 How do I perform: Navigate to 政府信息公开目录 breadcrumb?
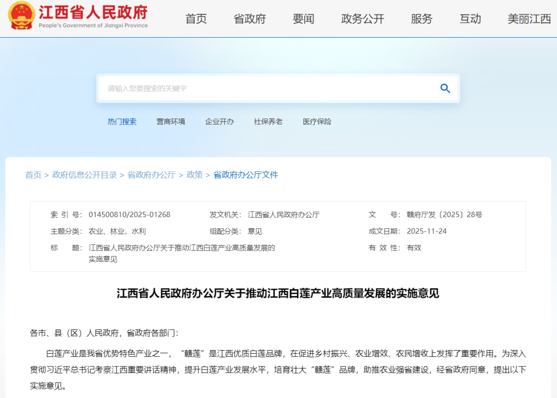(85, 175)
